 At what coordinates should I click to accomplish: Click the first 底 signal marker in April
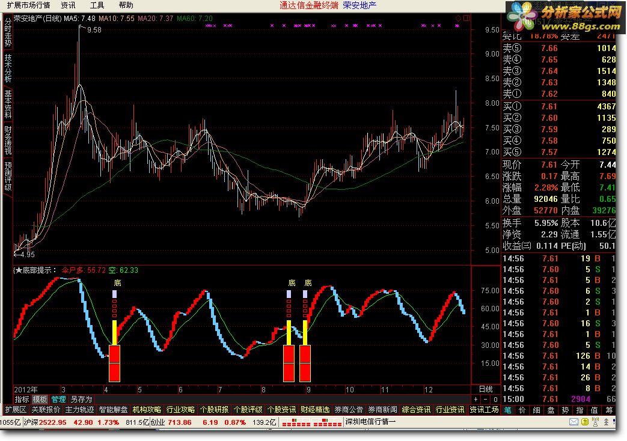(117, 283)
